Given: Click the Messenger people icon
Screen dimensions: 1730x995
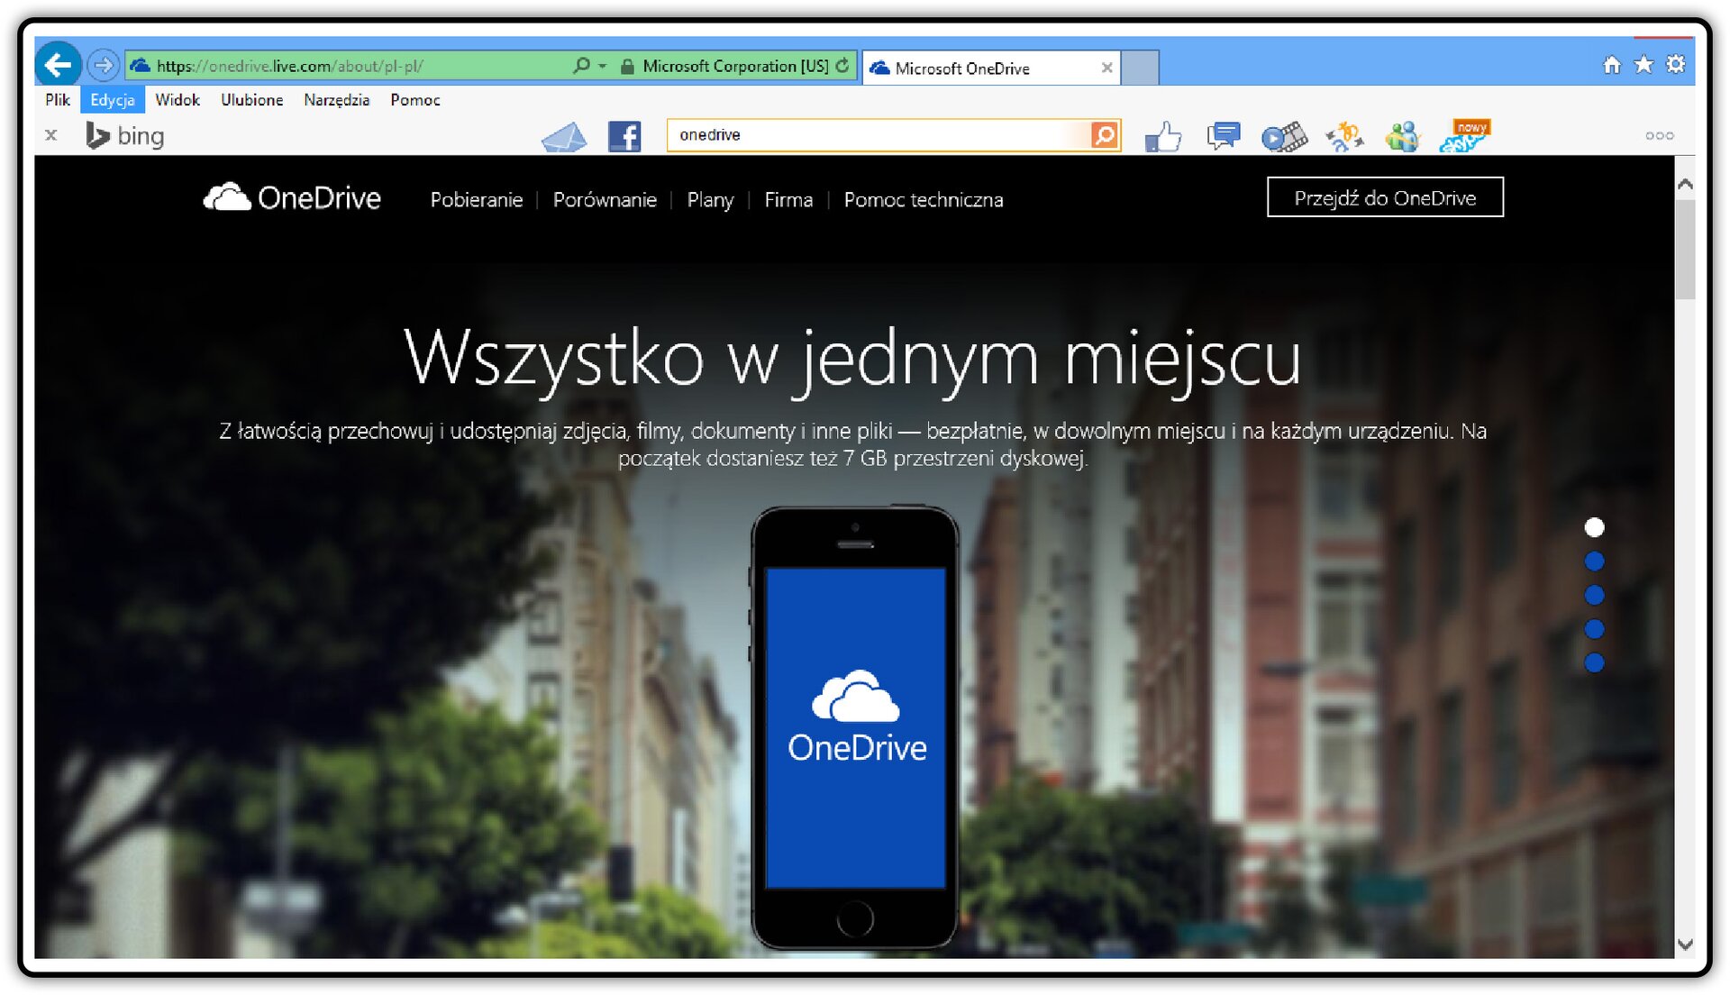Looking at the screenshot, I should [x=1403, y=137].
